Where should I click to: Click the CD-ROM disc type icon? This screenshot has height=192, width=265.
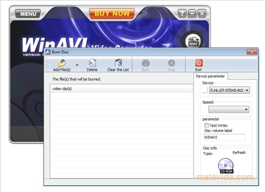point(226,166)
